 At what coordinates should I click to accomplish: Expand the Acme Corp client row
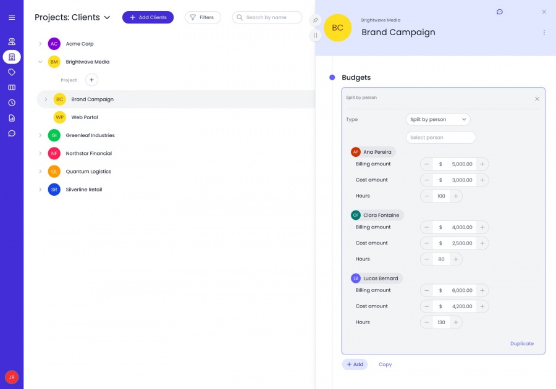tap(40, 44)
